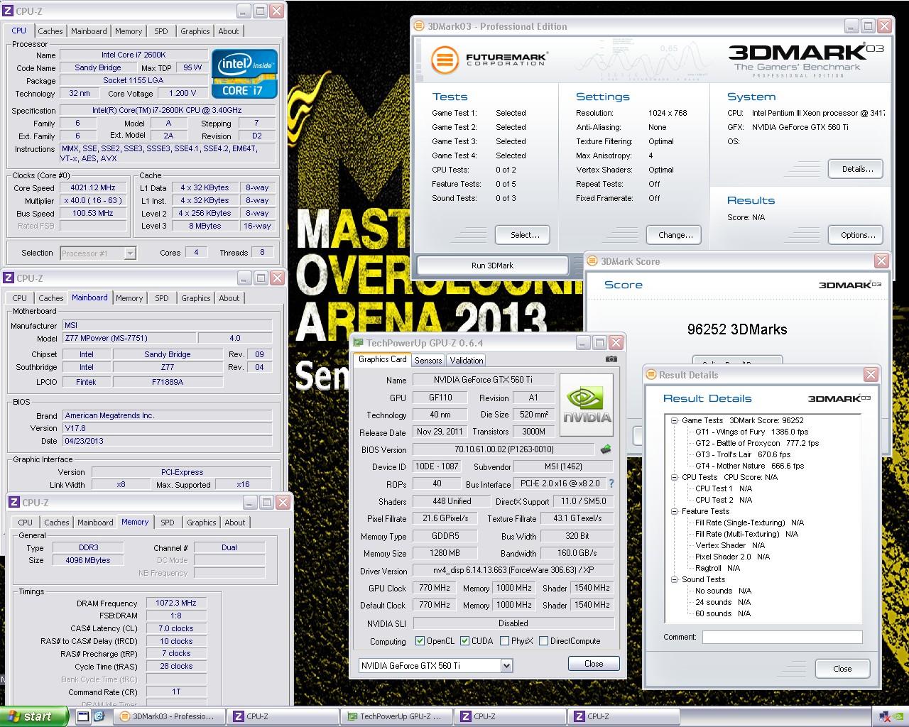Click the save BIOS chip icon in GPU-Z
The image size is (909, 727).
(606, 449)
